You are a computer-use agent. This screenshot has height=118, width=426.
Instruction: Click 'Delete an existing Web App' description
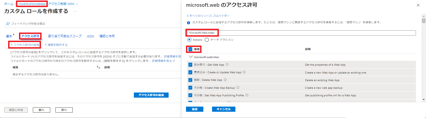322,80
